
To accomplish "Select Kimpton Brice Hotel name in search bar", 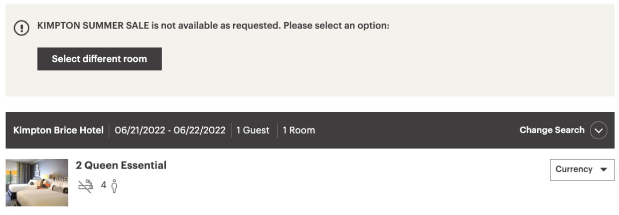I will (58, 131).
